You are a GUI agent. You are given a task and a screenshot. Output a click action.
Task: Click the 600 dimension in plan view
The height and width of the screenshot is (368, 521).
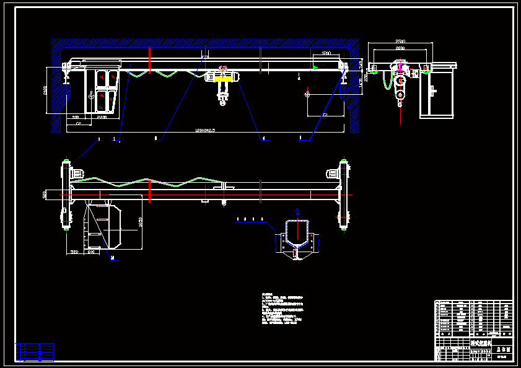click(x=91, y=252)
